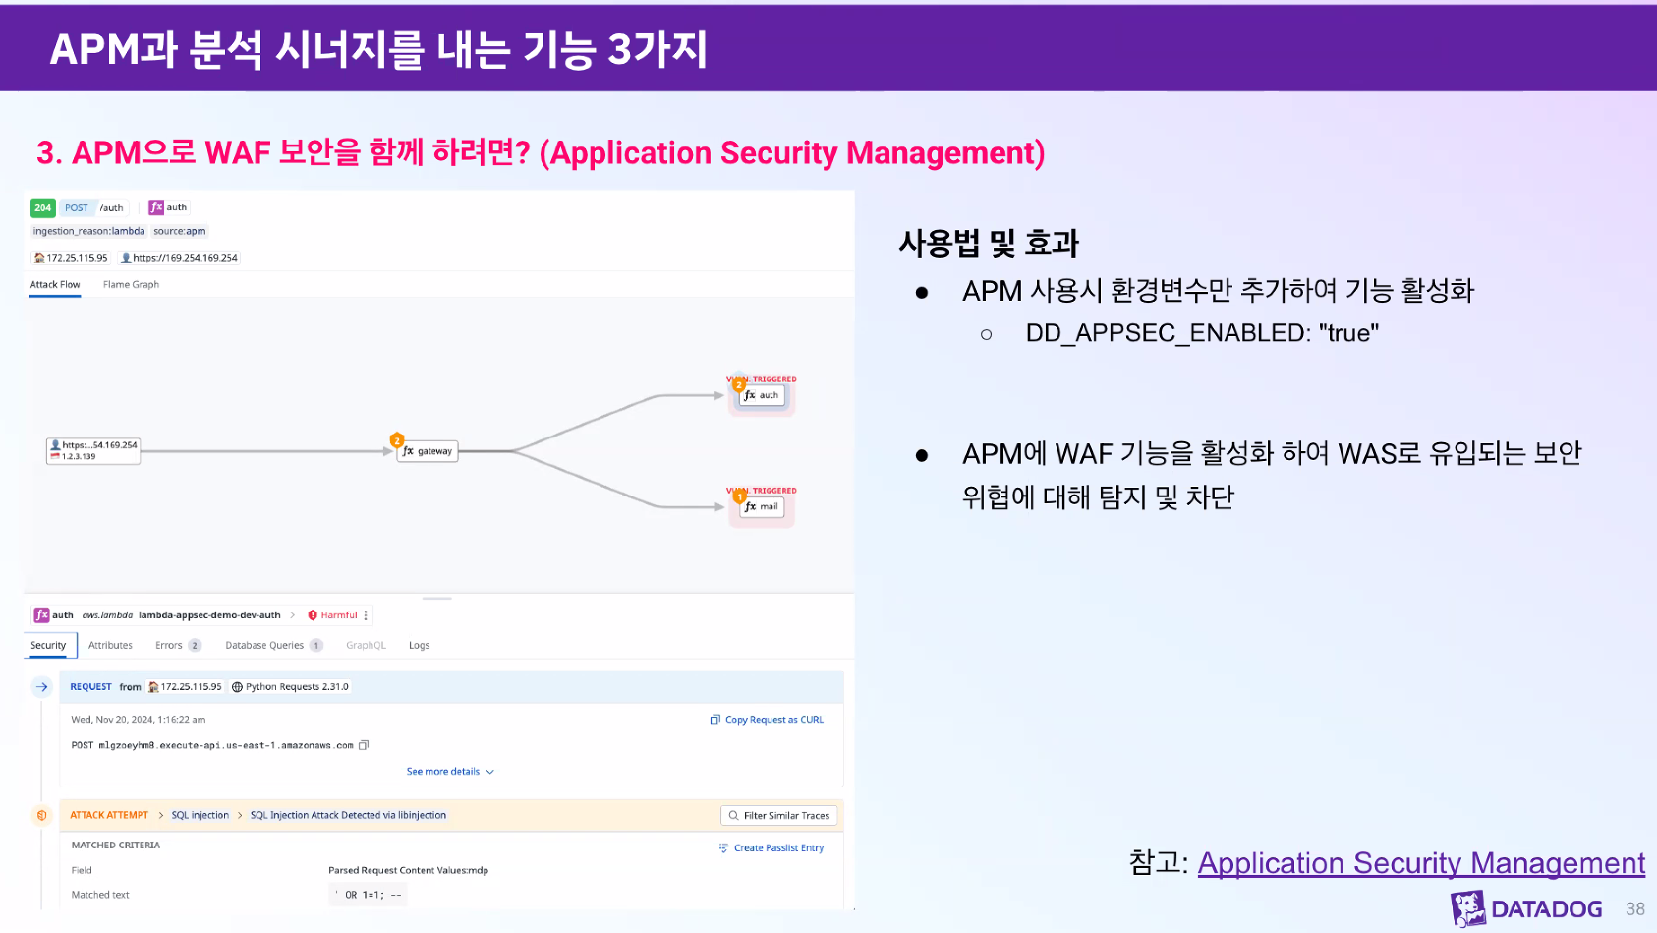Open the Application Security Management reference link
The image size is (1657, 933).
pyautogui.click(x=1421, y=863)
